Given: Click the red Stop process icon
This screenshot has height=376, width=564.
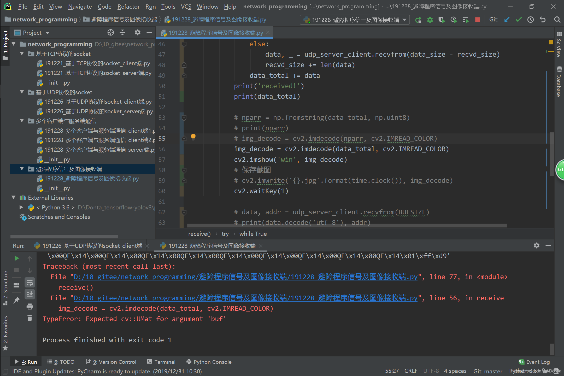Looking at the screenshot, I should click(x=477, y=20).
